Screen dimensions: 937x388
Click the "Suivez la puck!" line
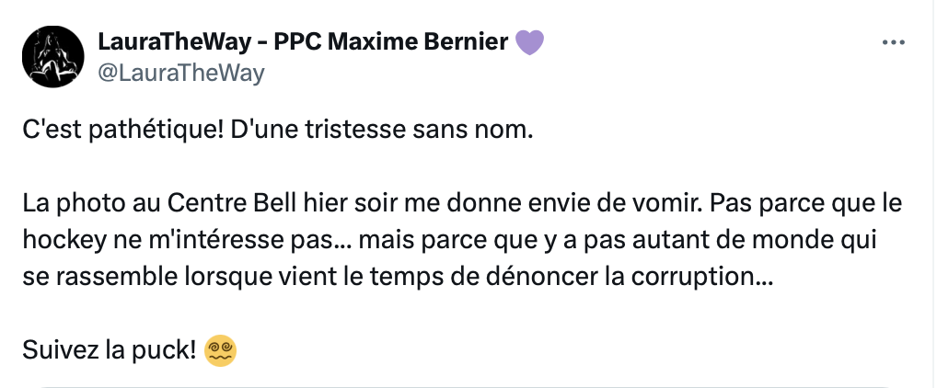(x=110, y=350)
